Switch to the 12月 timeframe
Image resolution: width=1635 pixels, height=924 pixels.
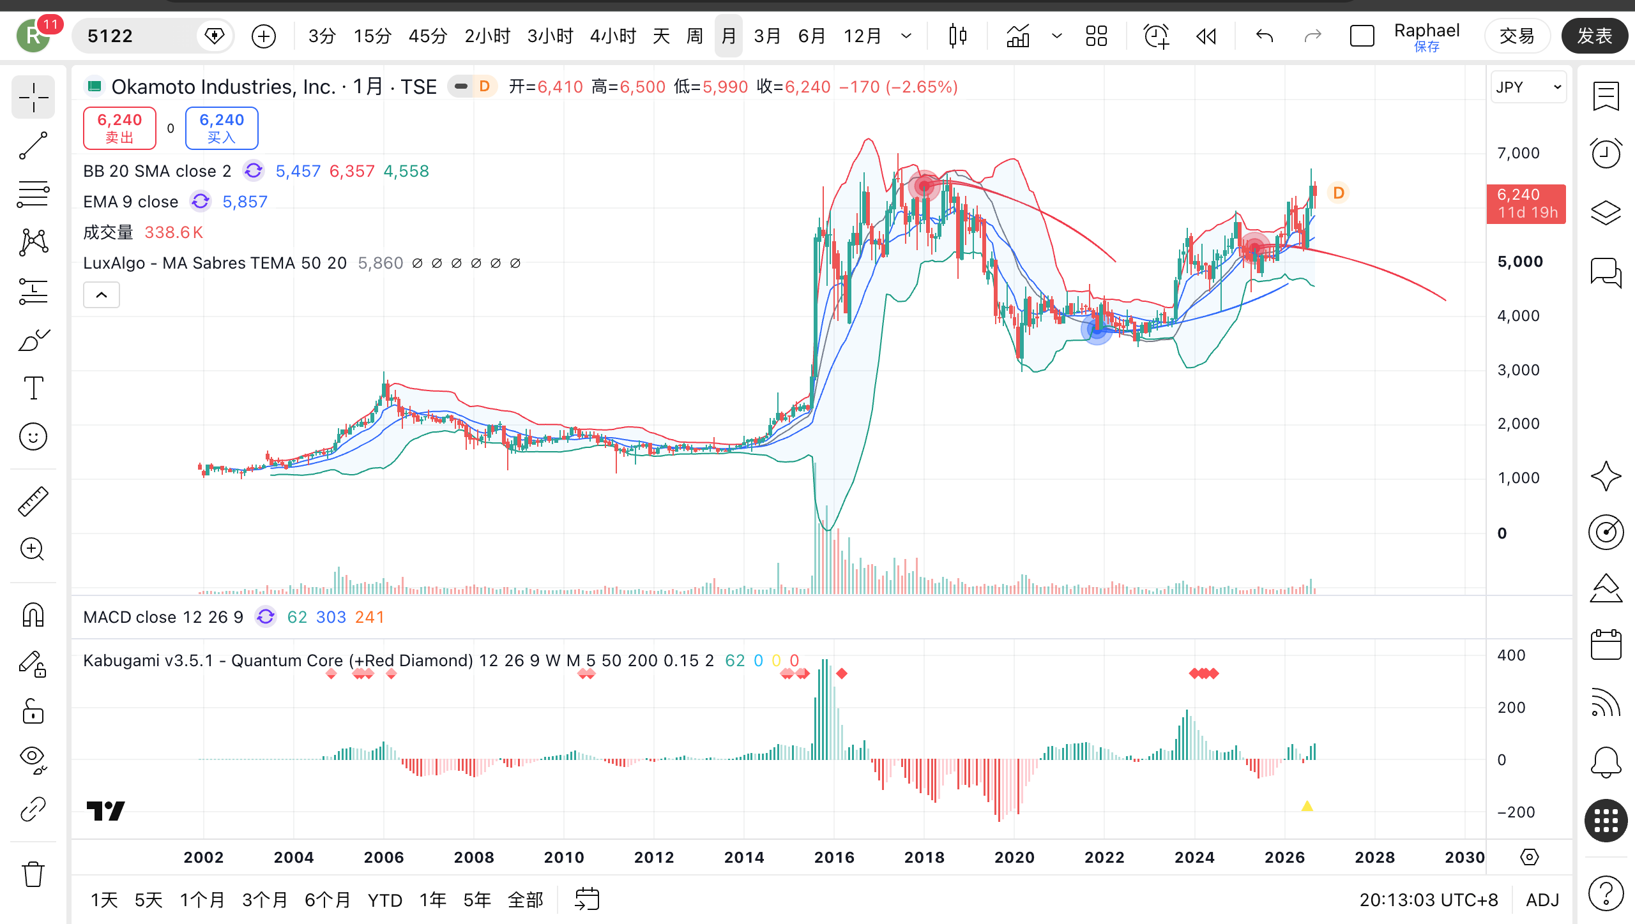pos(863,36)
